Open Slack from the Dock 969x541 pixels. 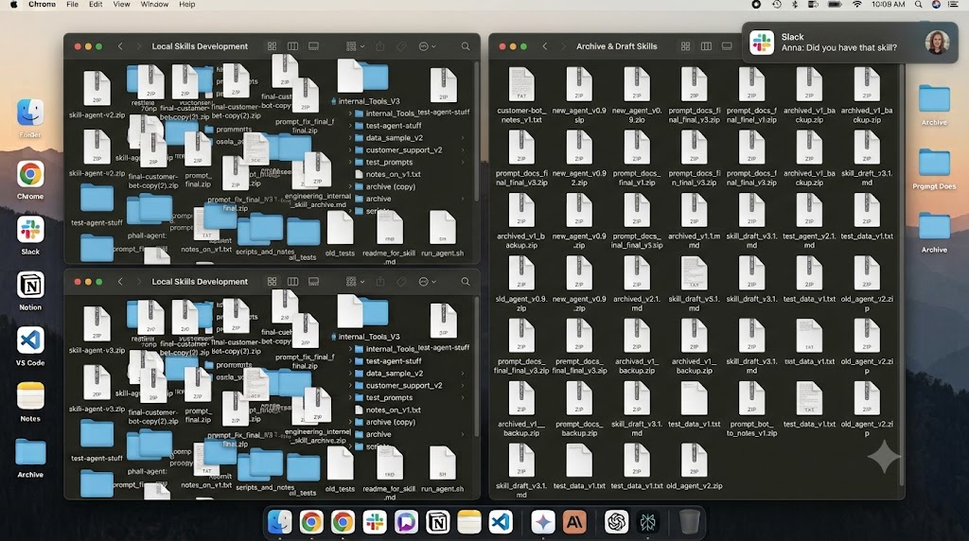(375, 522)
